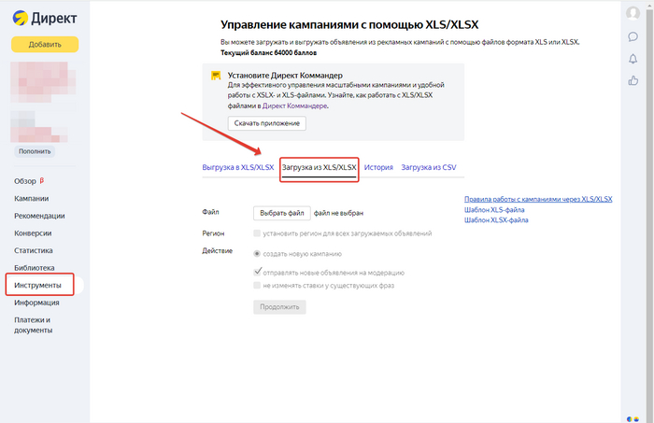Toggle the установить регион checkbox
The image size is (654, 423).
tap(257, 233)
